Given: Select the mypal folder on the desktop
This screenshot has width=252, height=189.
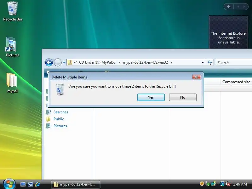Looking at the screenshot, I should 12,83.
